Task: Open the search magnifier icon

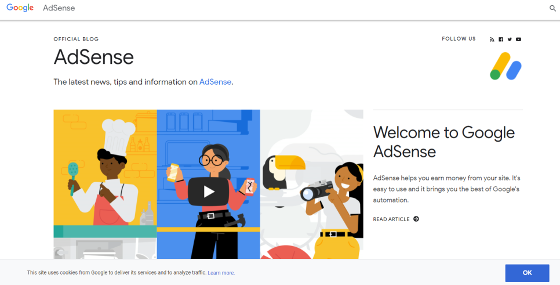Action: [552, 8]
